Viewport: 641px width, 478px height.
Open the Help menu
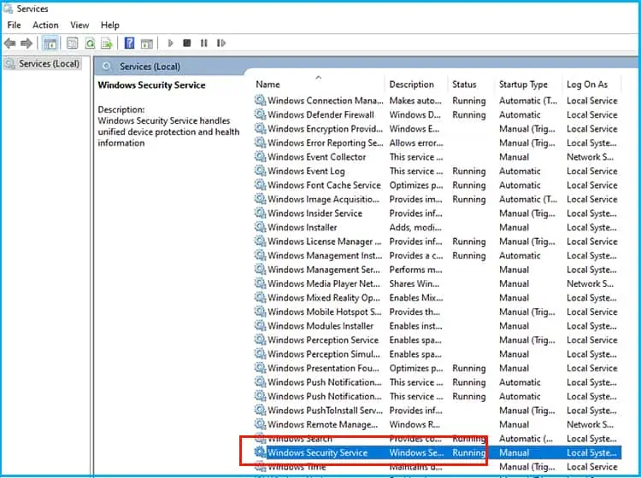click(x=110, y=25)
